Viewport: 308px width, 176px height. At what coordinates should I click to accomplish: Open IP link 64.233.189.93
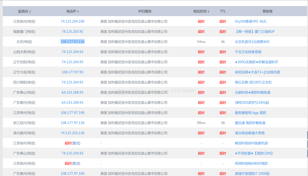click(x=73, y=102)
